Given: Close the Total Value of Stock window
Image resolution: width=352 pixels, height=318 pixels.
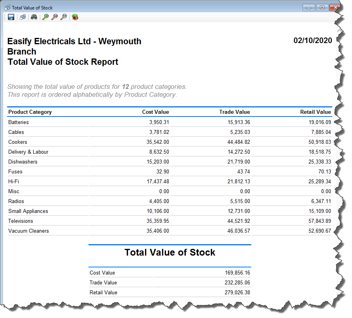Looking at the screenshot, I should [335, 8].
